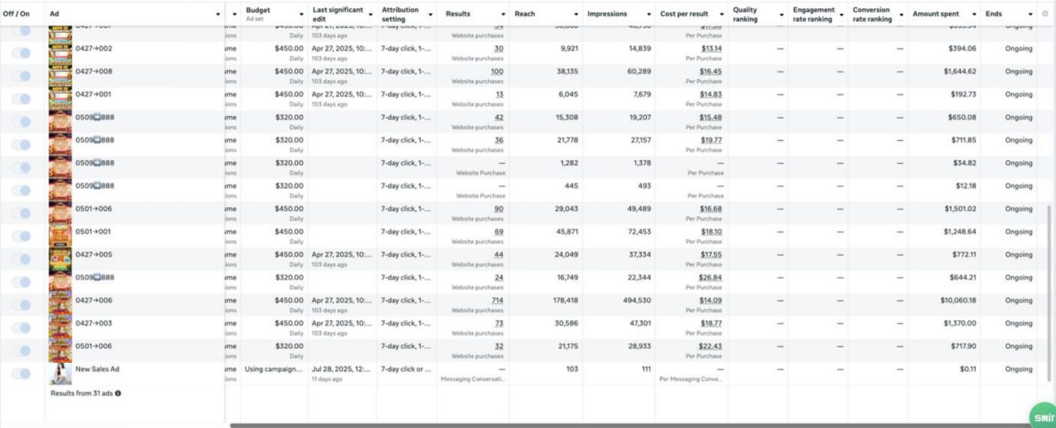
Task: Toggle off the 0427→003 ad
Action: 21,327
